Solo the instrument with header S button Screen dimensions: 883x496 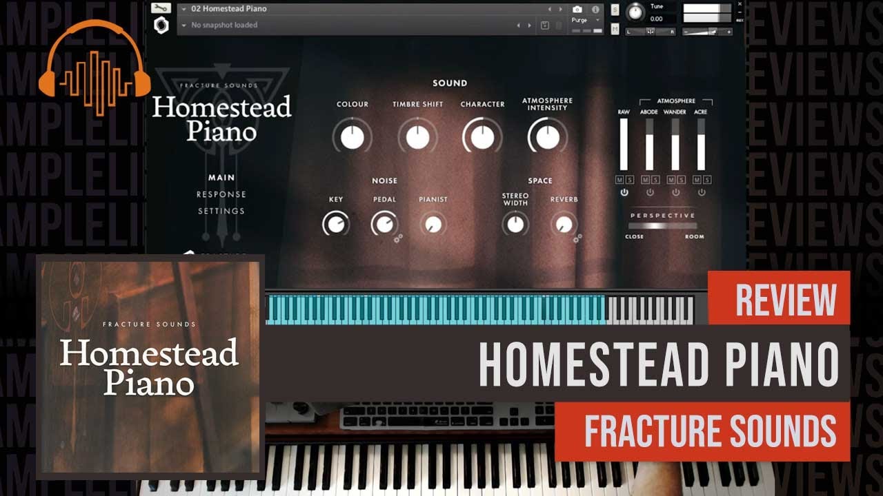(x=615, y=10)
